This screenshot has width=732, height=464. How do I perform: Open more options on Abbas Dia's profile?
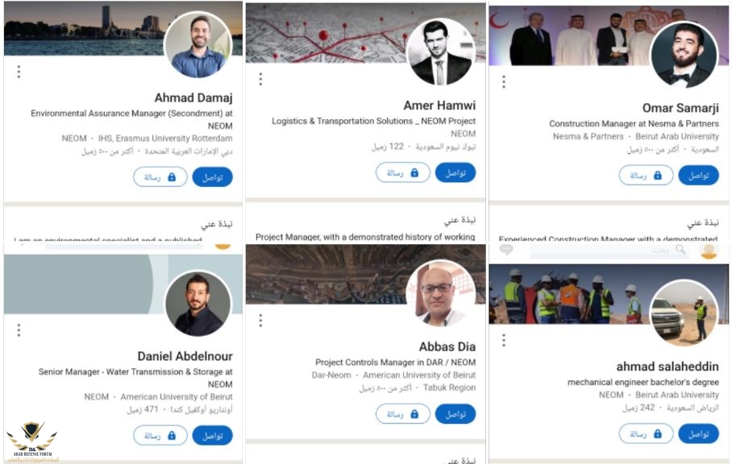pyautogui.click(x=260, y=321)
